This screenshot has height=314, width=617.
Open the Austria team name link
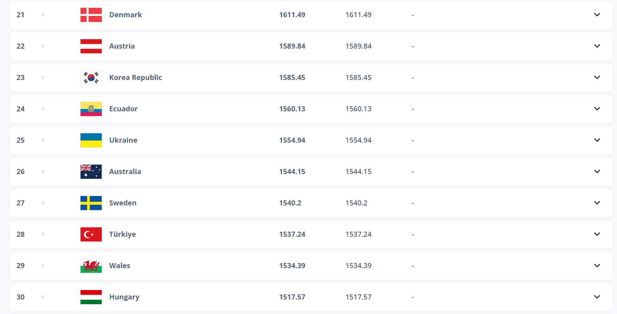(122, 46)
